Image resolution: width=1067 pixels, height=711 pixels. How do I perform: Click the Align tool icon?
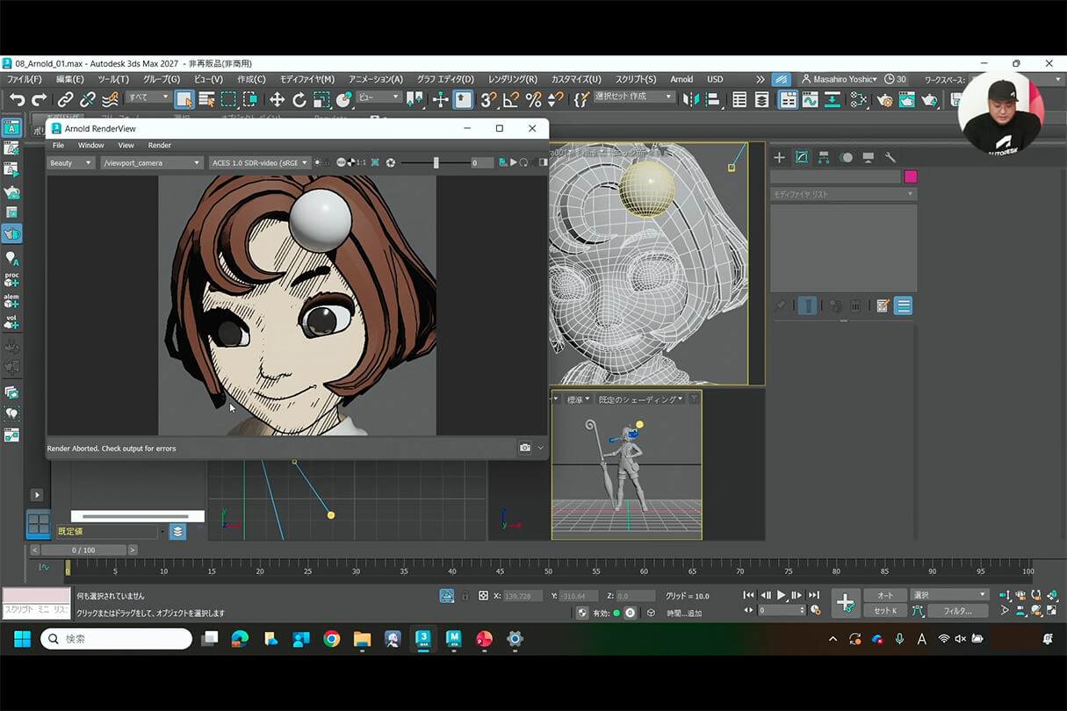pos(713,99)
